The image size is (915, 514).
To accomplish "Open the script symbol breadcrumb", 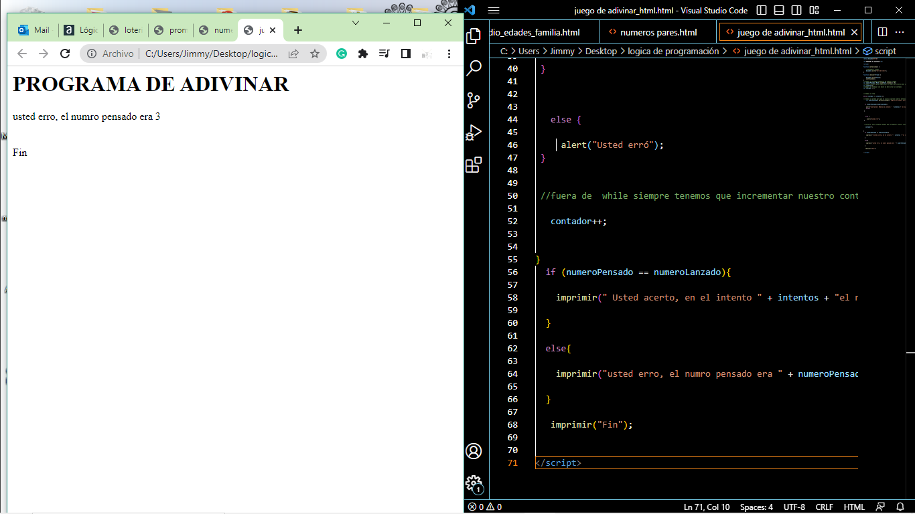I will [x=879, y=51].
